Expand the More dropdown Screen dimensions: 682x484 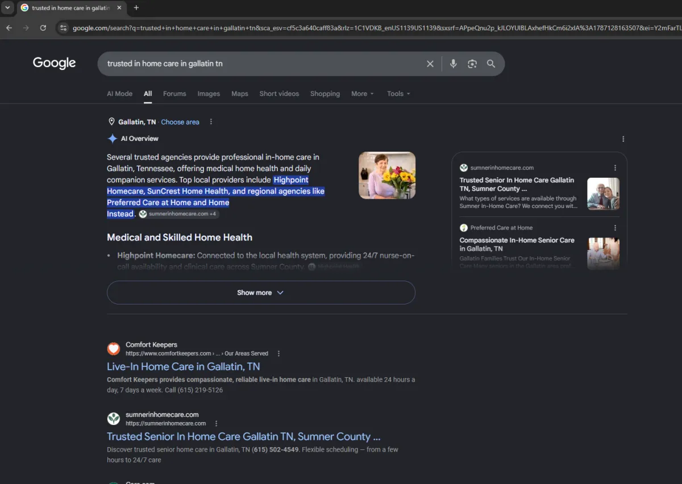click(x=363, y=94)
